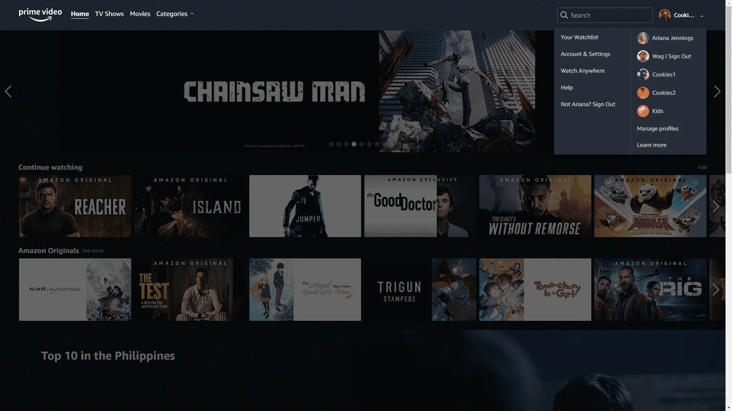Choose the Cookies2 profile avatar

click(x=643, y=93)
